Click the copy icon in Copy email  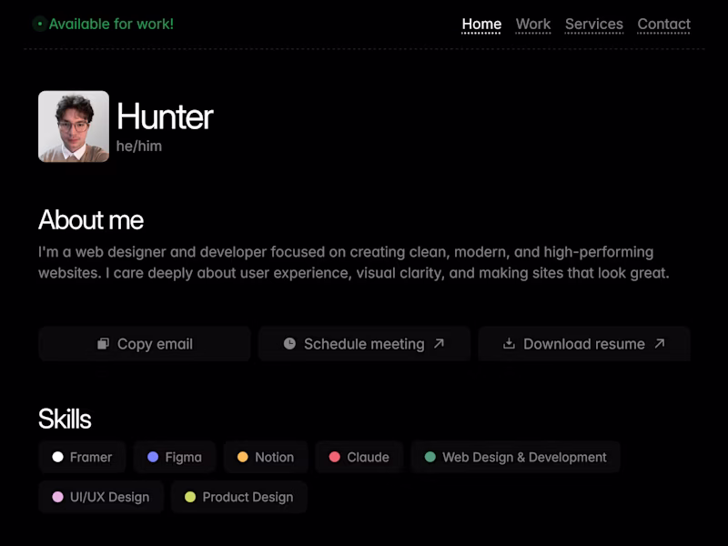click(x=103, y=344)
